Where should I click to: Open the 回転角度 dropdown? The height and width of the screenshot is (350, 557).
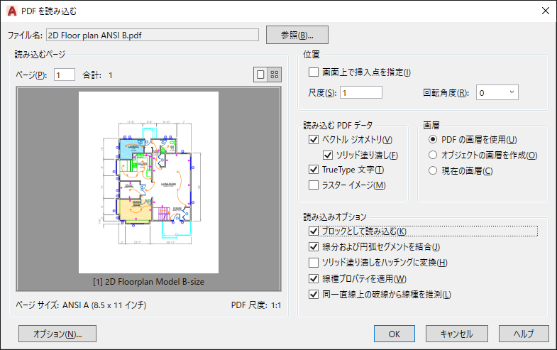click(497, 92)
